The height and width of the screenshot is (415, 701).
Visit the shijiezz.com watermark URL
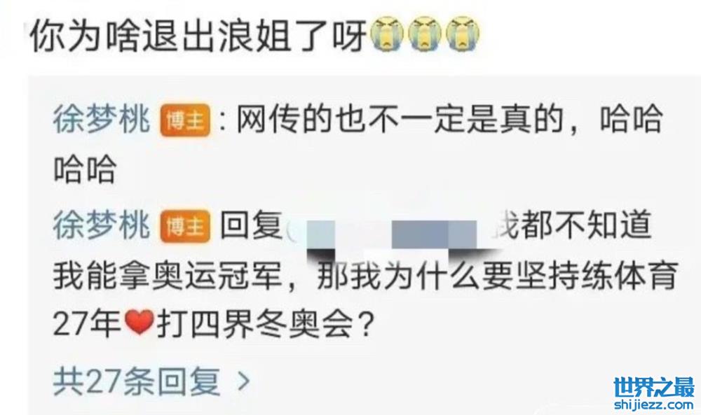(653, 405)
